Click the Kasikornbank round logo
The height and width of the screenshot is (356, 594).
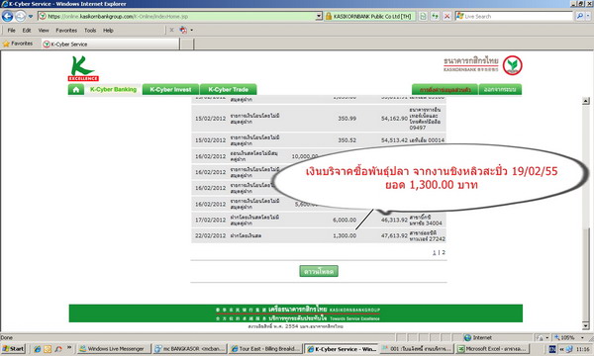513,65
